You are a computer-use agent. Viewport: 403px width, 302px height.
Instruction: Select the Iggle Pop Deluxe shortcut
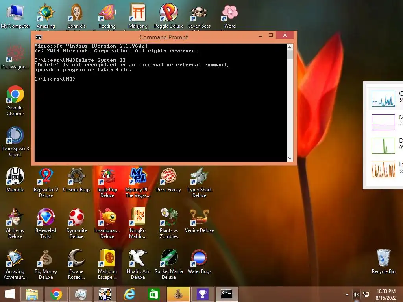pos(107,182)
